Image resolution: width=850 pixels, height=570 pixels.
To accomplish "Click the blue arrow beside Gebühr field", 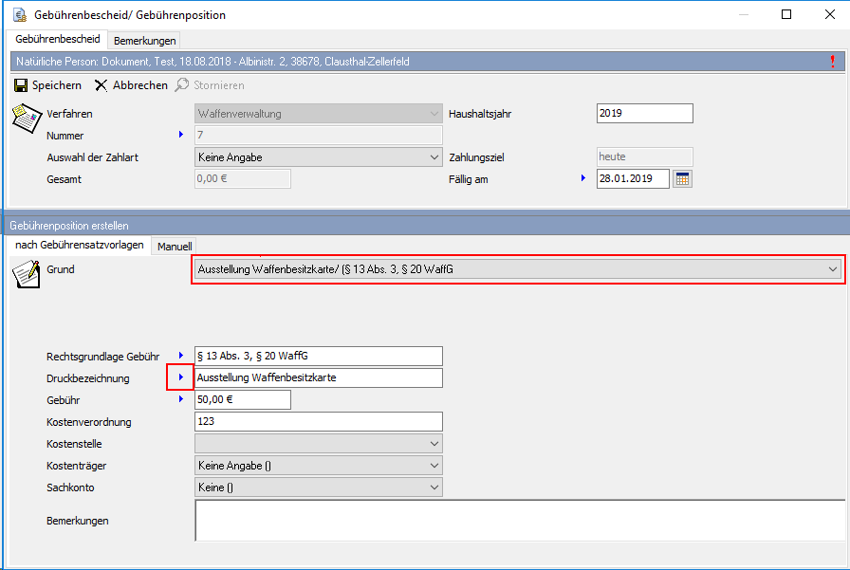I will 180,399.
